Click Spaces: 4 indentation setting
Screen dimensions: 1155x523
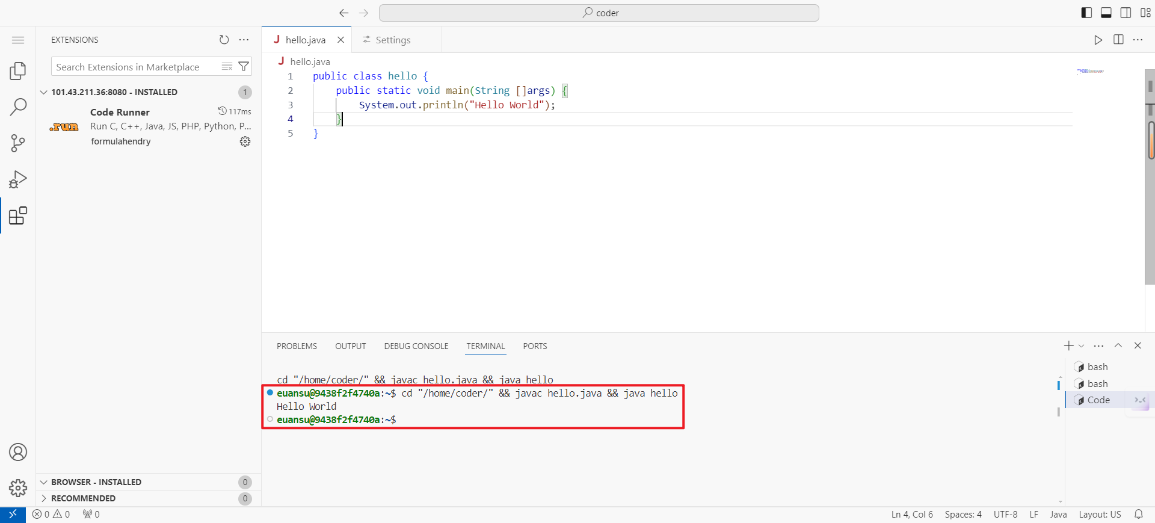(x=962, y=515)
